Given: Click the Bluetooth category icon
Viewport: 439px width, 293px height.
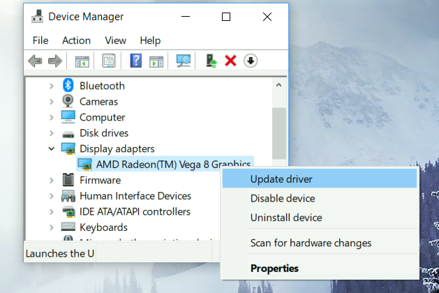Looking at the screenshot, I should 68,85.
